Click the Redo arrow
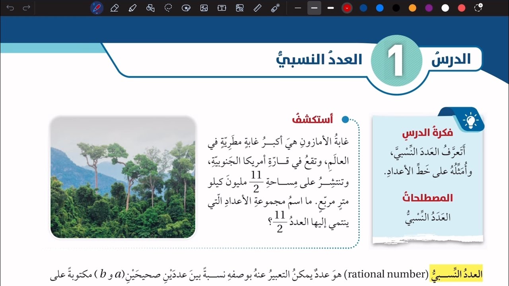 coord(27,8)
